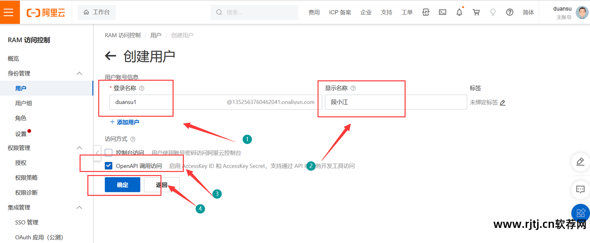Uncheck the OpenAPI 调用访问 checkbox
This screenshot has height=243, width=590.
click(x=109, y=166)
